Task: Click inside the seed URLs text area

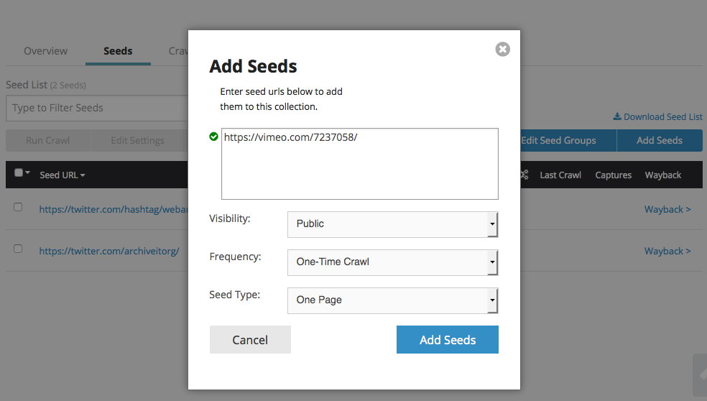Action: click(x=359, y=169)
